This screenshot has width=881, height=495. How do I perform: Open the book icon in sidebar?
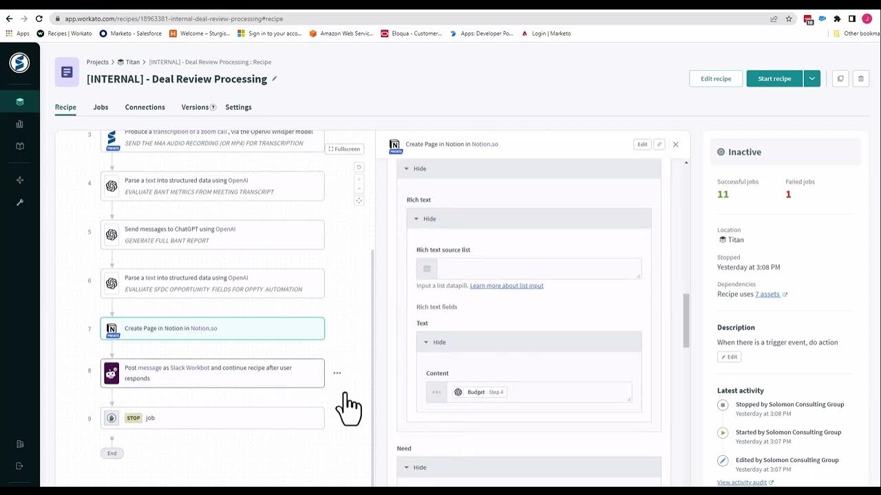click(20, 146)
